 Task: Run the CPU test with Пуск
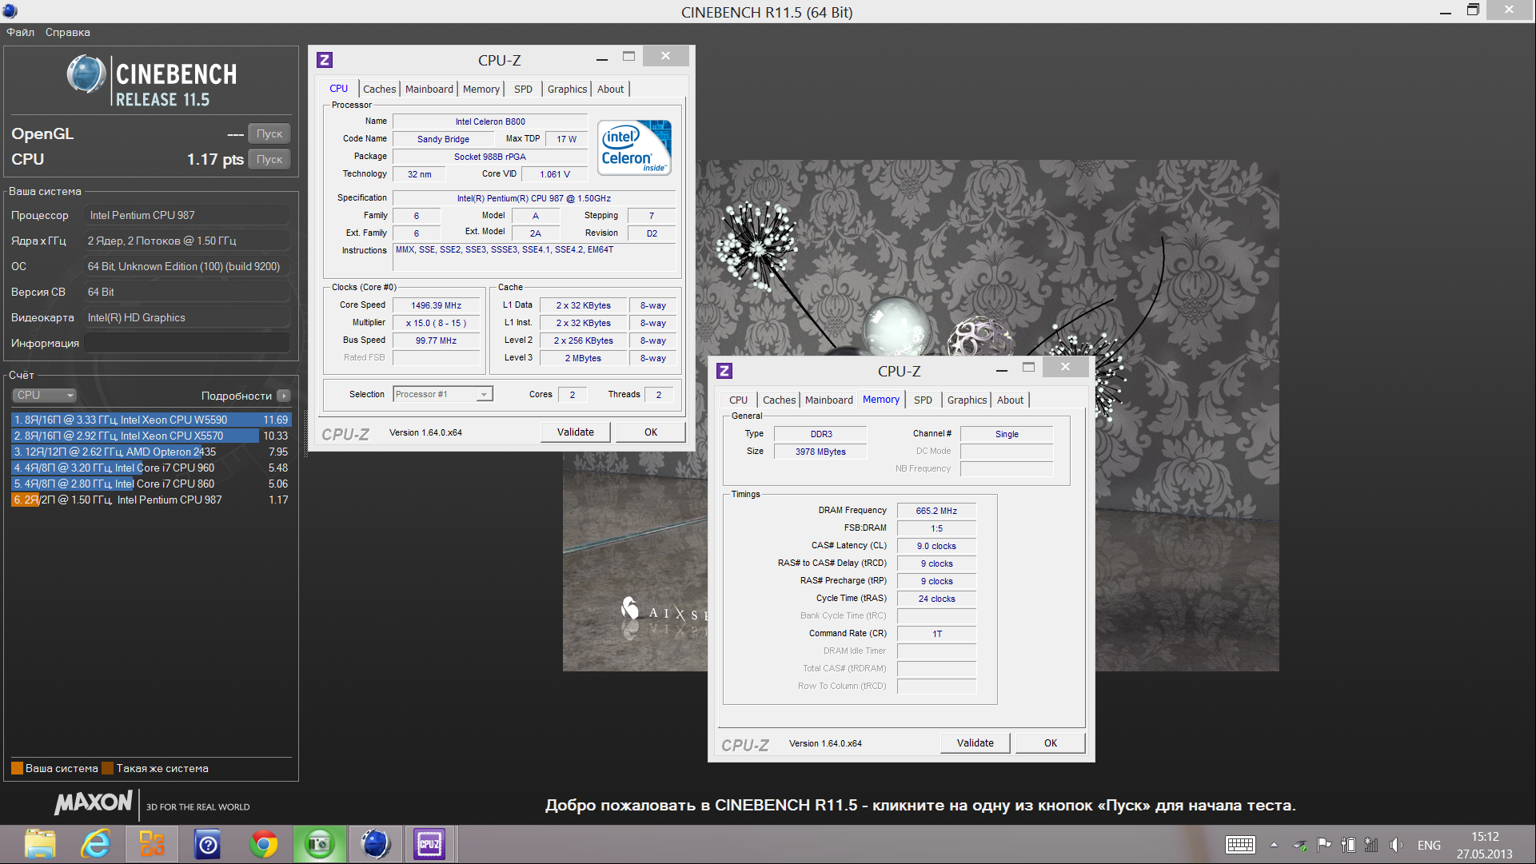pyautogui.click(x=269, y=159)
